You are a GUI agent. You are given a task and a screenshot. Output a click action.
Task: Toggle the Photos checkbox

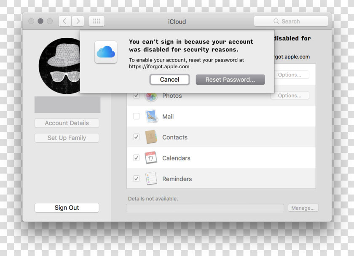(137, 96)
